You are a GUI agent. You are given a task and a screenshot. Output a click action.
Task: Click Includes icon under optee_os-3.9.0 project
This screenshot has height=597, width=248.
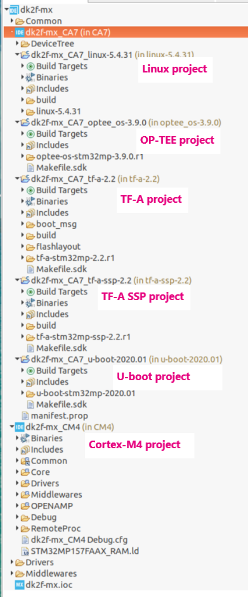[30, 145]
